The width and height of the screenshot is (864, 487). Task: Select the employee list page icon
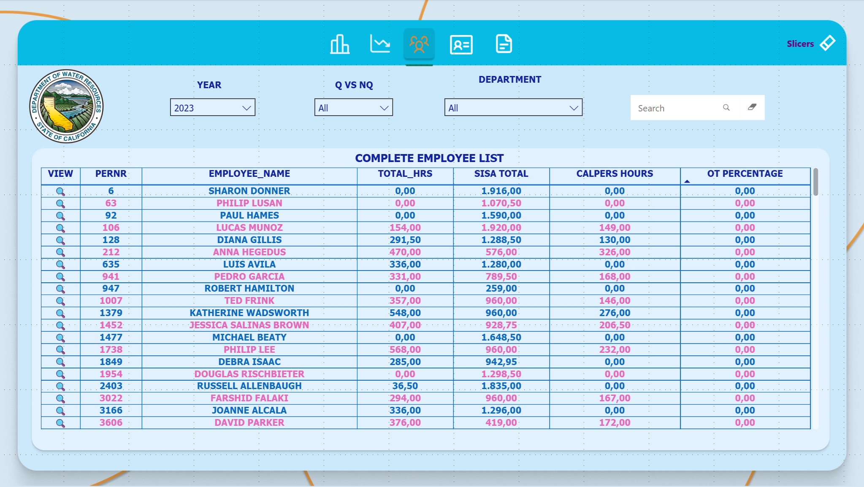[x=419, y=44]
